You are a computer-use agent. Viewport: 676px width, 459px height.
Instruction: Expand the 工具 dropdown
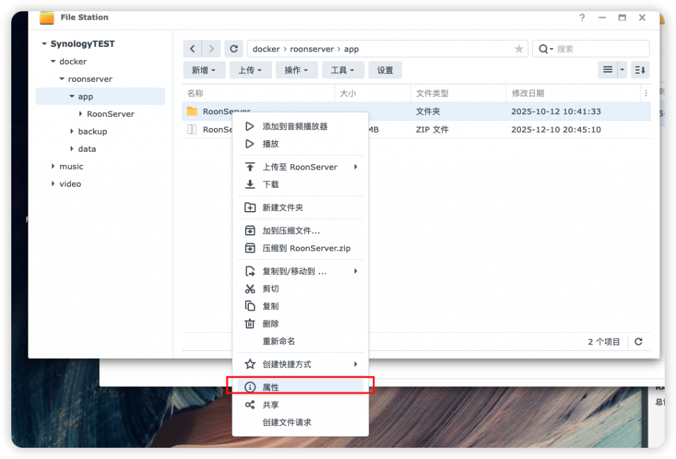[343, 70]
